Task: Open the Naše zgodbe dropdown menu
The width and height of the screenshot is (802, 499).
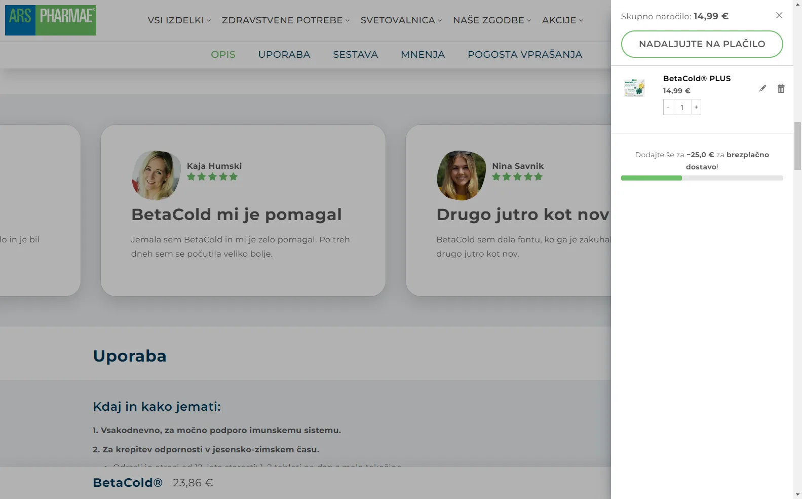Action: 492,20
